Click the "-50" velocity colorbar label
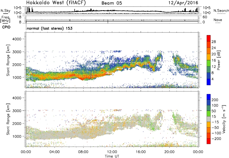This screenshot has height=158, width=229. click(x=215, y=127)
